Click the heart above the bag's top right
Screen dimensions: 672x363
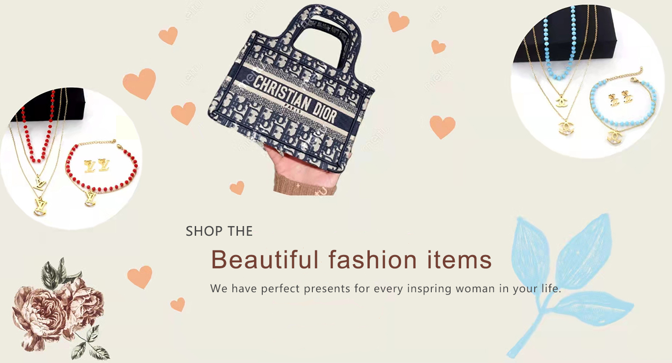(398, 21)
